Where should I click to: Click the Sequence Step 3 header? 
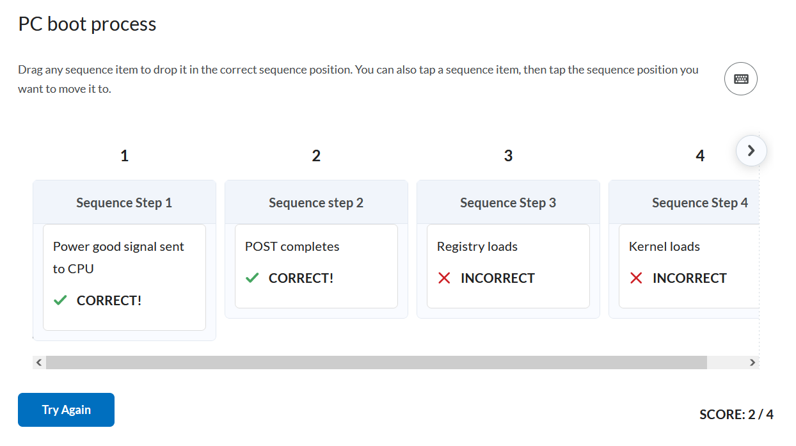(x=508, y=203)
